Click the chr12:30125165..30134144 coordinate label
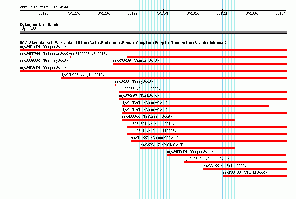Viewport: 296px width, 199px height. pos(44,7)
